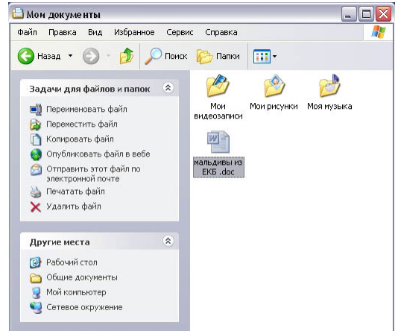This screenshot has height=331, width=398.
Task: Click the rename file icon
Action: point(36,110)
